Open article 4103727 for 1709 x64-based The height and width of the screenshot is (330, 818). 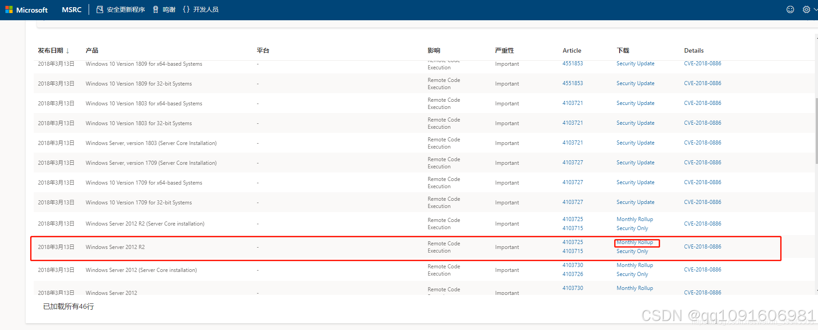tap(572, 182)
